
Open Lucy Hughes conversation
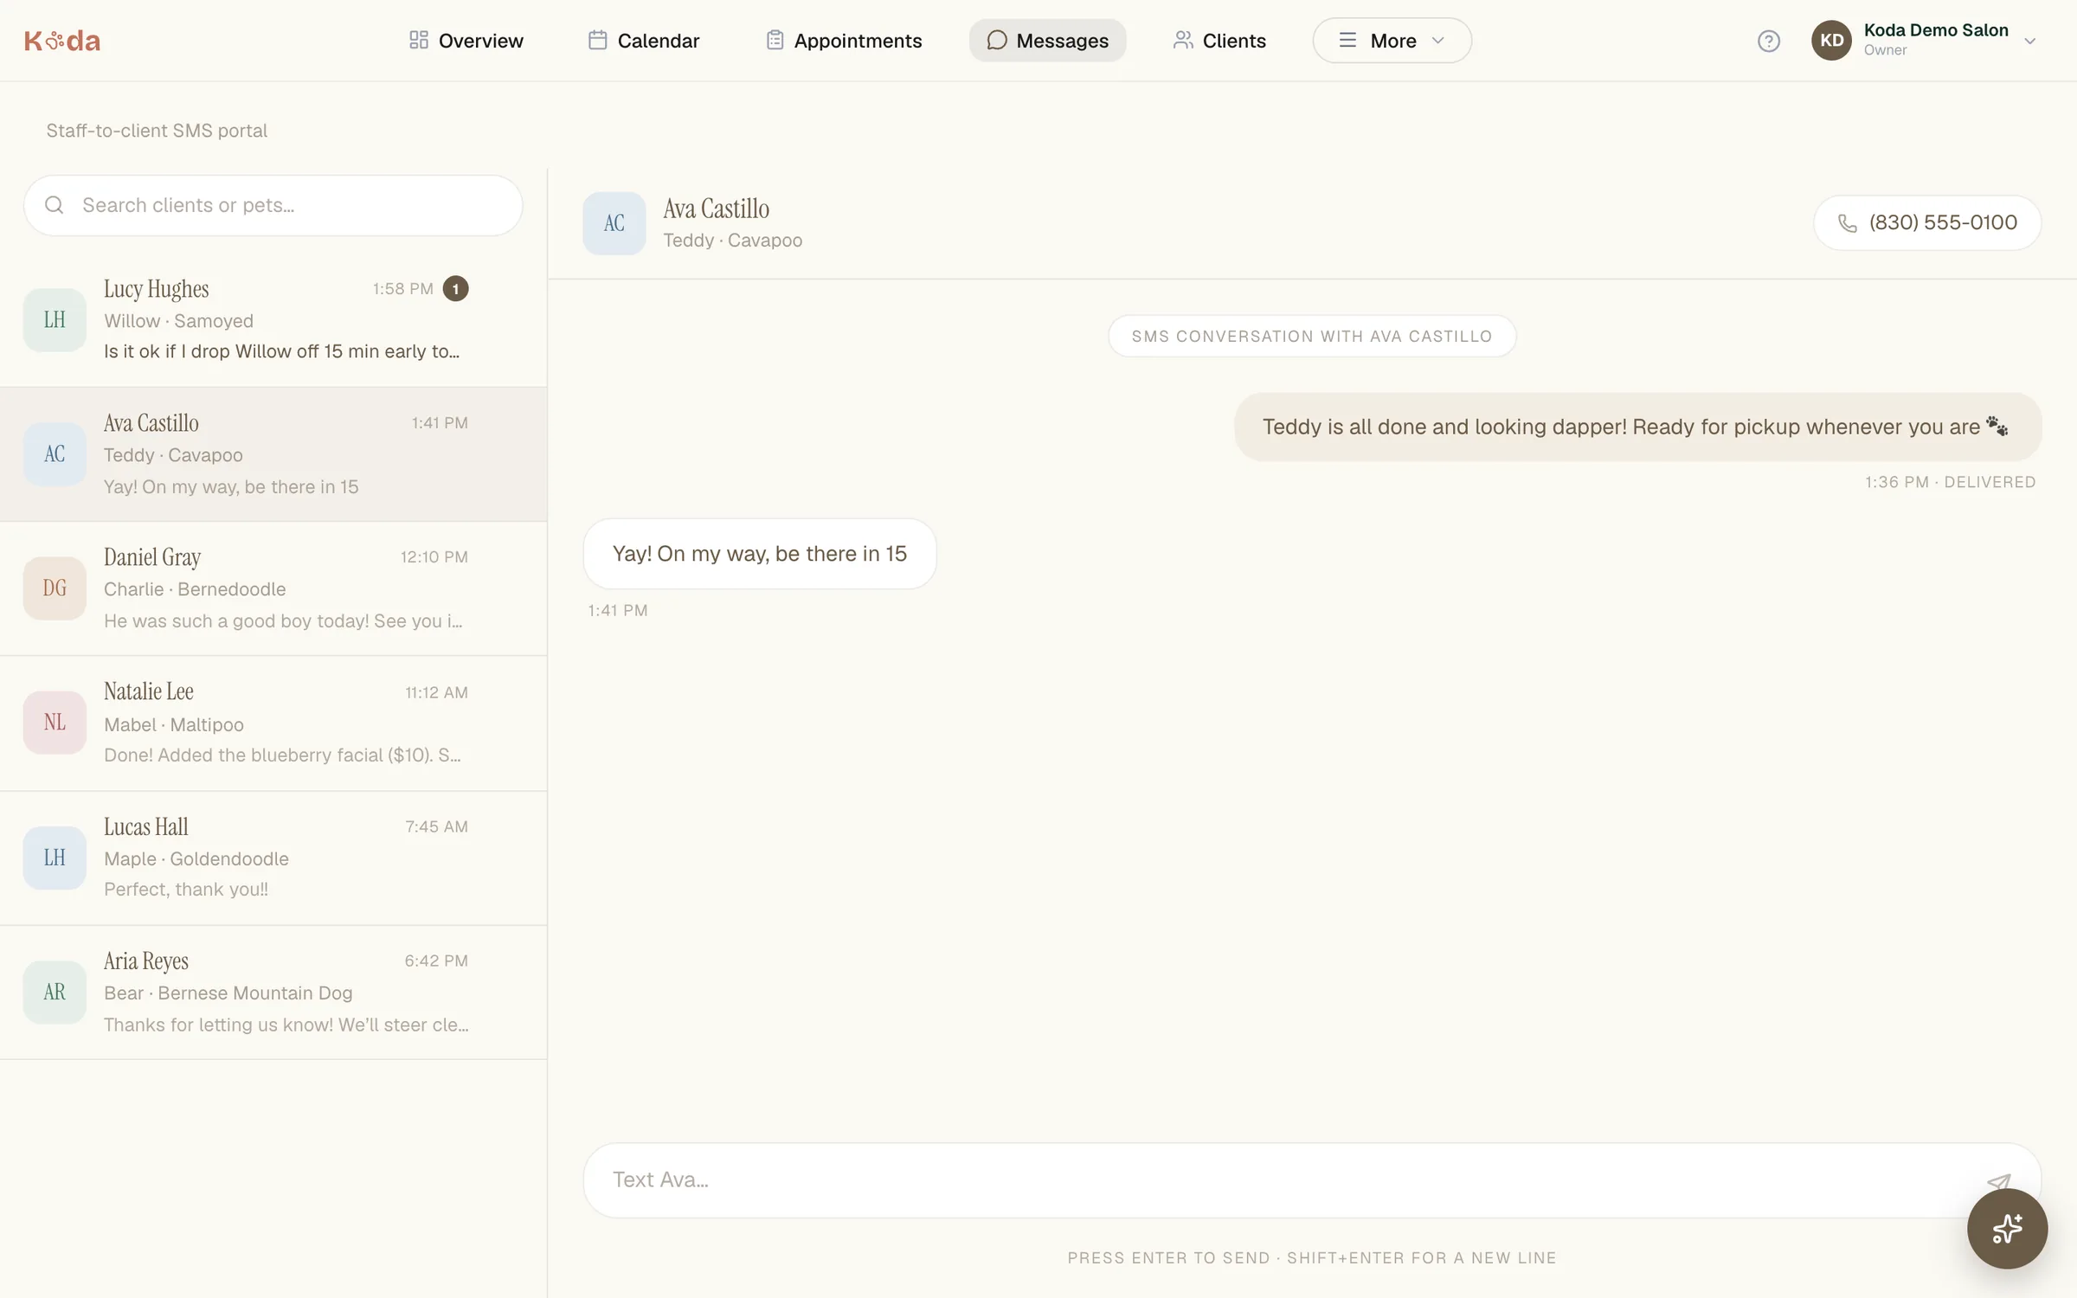click(x=273, y=319)
